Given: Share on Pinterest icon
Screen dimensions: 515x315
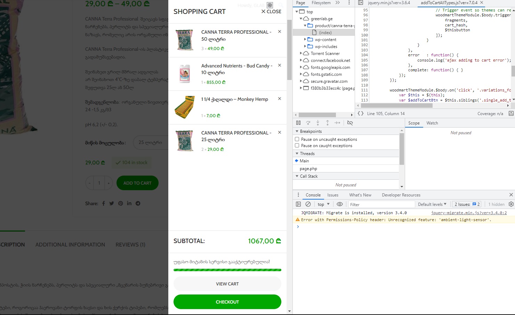Looking at the screenshot, I should [x=121, y=203].
